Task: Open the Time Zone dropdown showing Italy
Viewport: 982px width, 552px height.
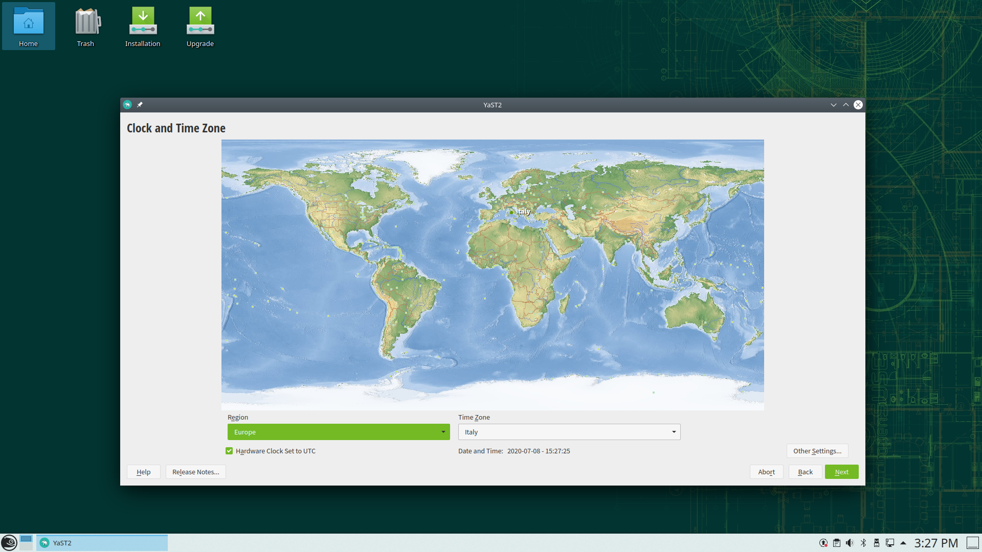Action: click(x=569, y=432)
